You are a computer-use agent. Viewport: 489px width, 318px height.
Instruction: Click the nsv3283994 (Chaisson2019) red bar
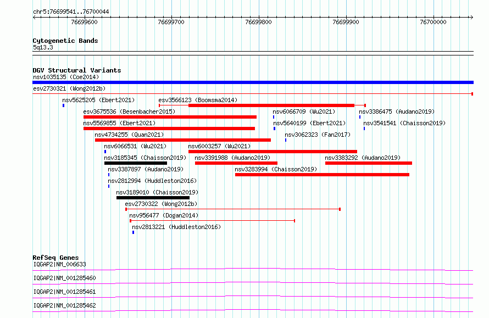pos(322,175)
